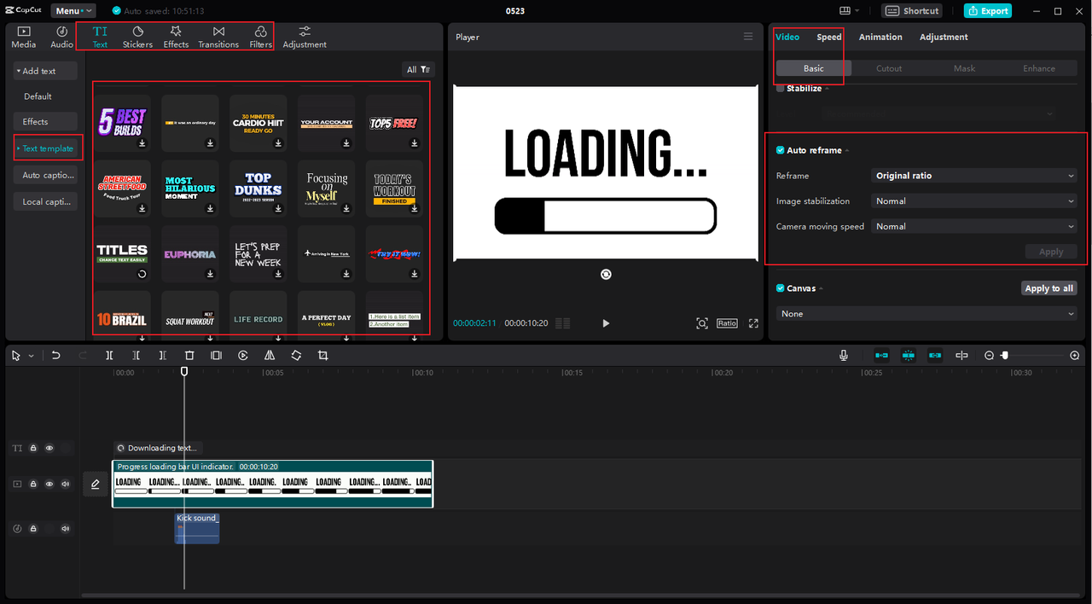The width and height of the screenshot is (1092, 604).
Task: Mute the audio track
Action: (x=66, y=529)
